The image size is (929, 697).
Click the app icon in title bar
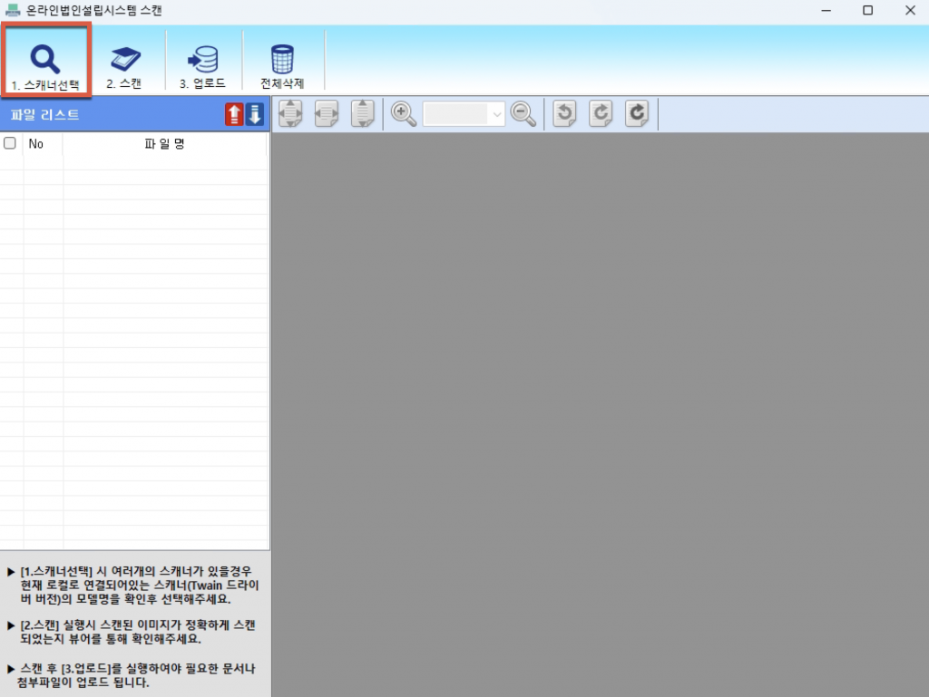13,10
